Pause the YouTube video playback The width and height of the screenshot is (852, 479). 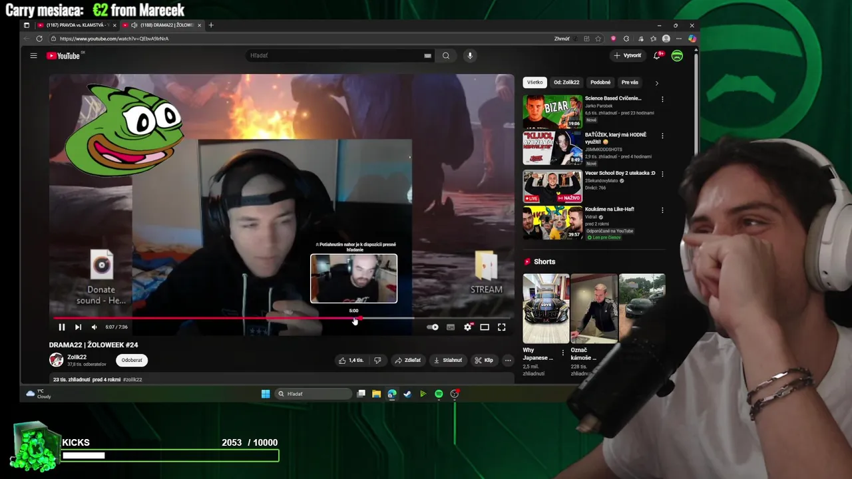point(61,327)
